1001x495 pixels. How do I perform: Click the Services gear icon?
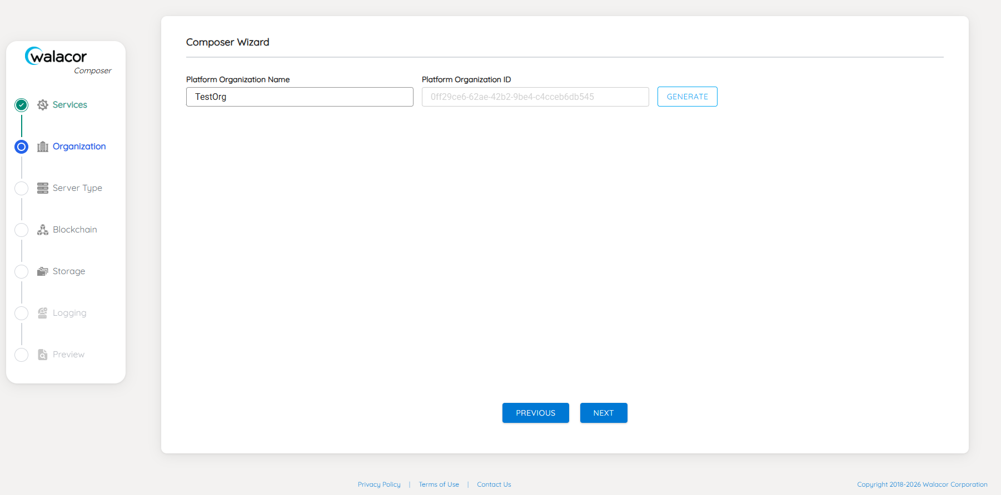pos(43,105)
